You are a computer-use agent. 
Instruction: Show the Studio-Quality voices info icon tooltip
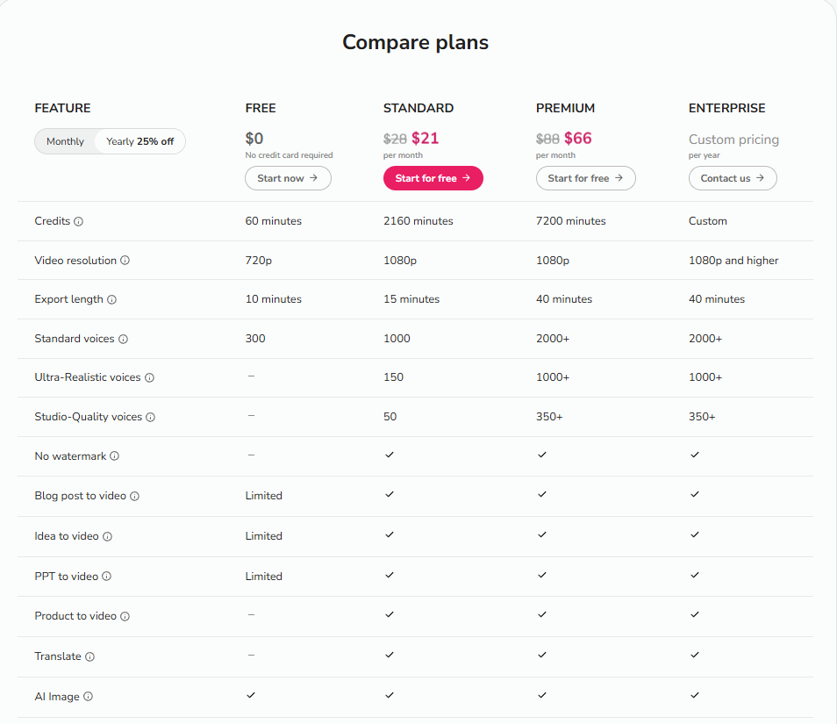pyautogui.click(x=150, y=418)
